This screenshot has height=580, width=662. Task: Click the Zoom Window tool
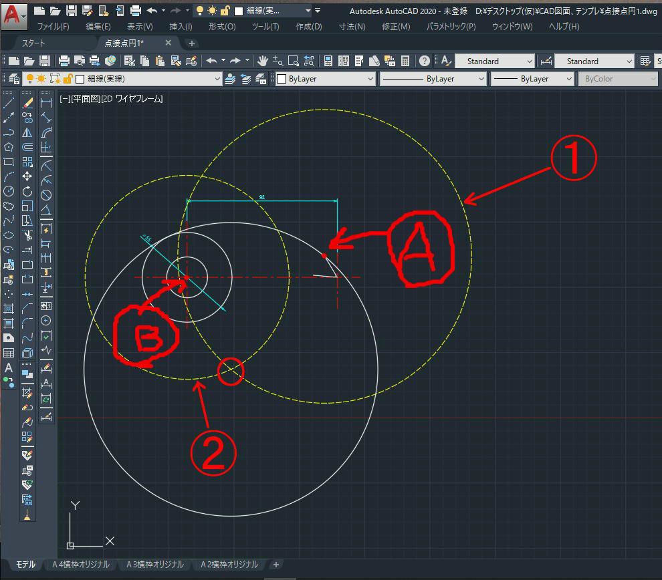click(x=294, y=61)
